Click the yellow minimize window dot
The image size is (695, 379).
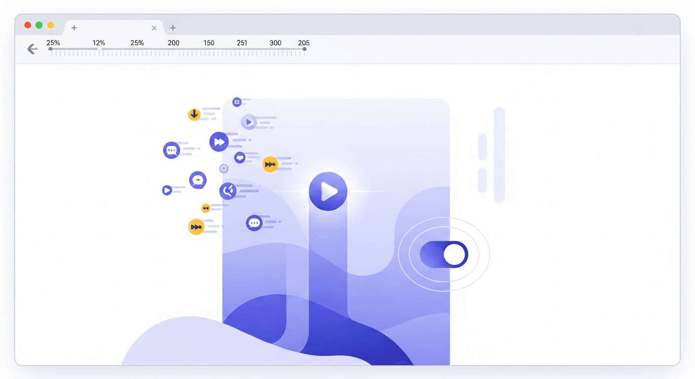(x=50, y=24)
